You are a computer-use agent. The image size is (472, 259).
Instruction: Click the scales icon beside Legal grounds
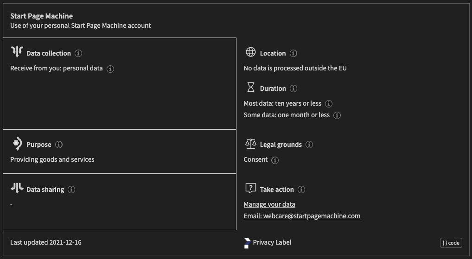pos(251,144)
